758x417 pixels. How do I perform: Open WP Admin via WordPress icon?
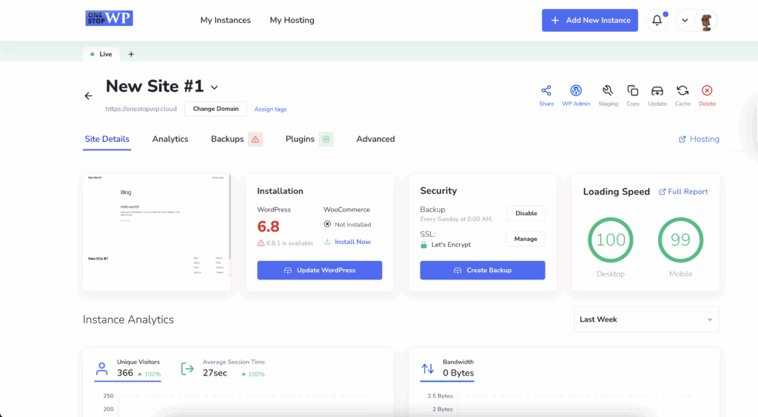[x=576, y=91]
